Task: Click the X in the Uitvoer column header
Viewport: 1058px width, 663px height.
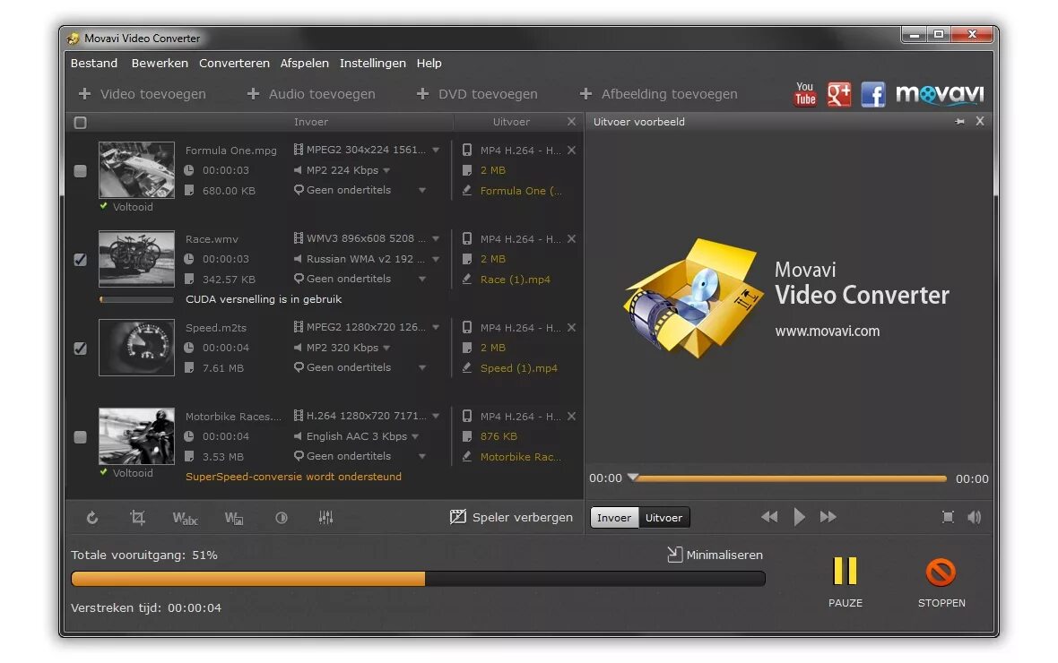Action: 571,122
